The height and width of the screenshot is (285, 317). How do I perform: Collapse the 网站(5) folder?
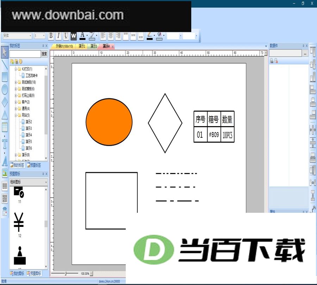click(16, 115)
